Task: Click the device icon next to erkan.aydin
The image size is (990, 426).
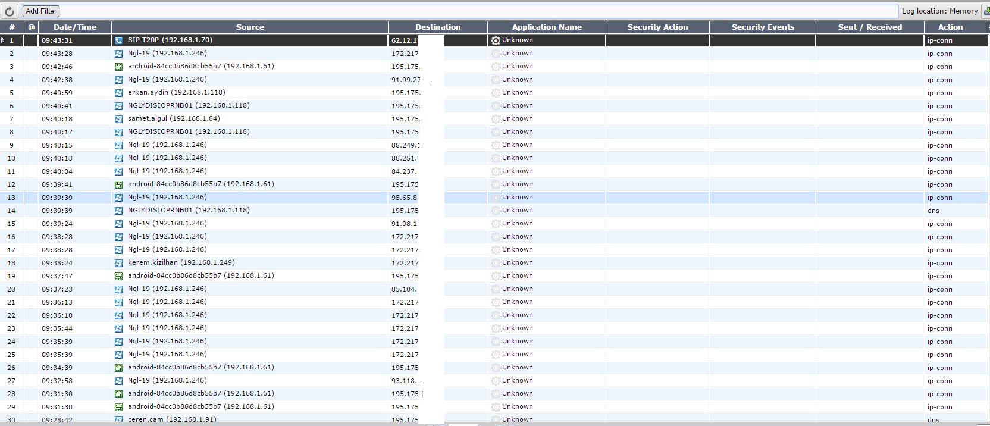Action: (x=118, y=93)
